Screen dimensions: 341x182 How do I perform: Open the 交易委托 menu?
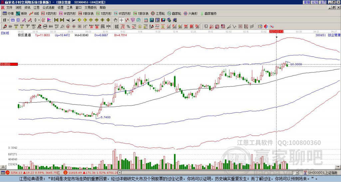coord(91,8)
